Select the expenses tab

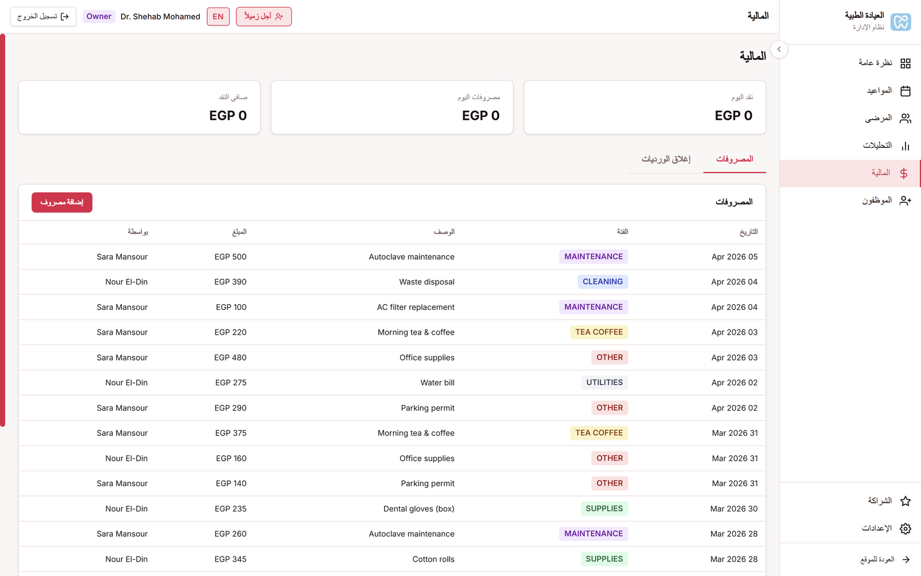(x=734, y=159)
